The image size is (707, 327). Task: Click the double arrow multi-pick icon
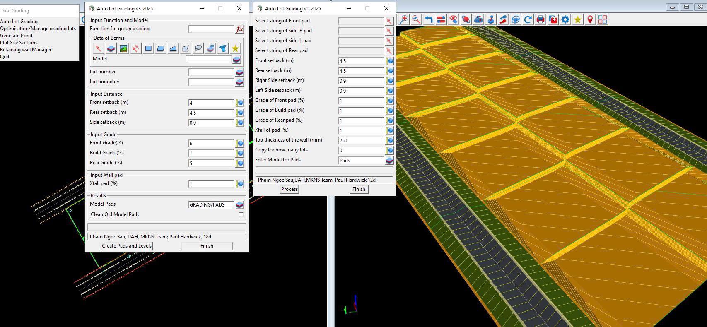pos(135,48)
